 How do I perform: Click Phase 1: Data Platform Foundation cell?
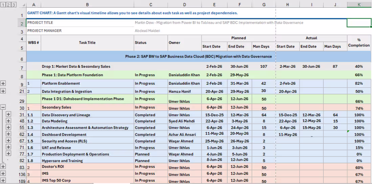pos(87,75)
